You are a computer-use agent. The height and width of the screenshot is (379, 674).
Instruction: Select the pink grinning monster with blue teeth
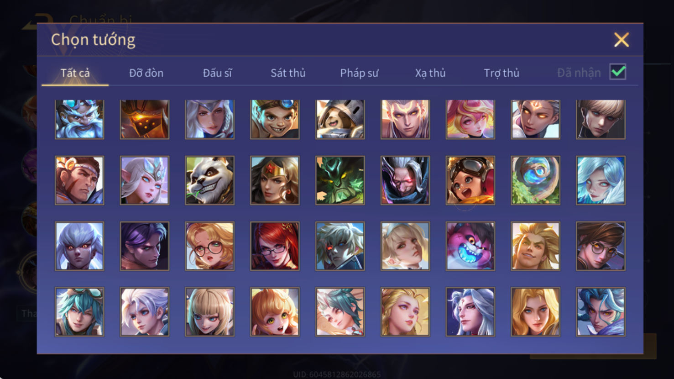pos(470,246)
